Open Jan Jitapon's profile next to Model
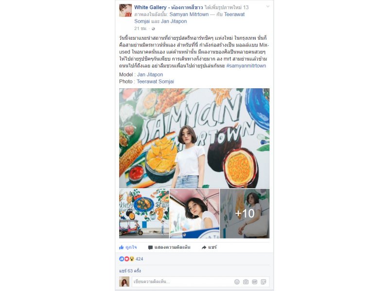 (x=150, y=75)
